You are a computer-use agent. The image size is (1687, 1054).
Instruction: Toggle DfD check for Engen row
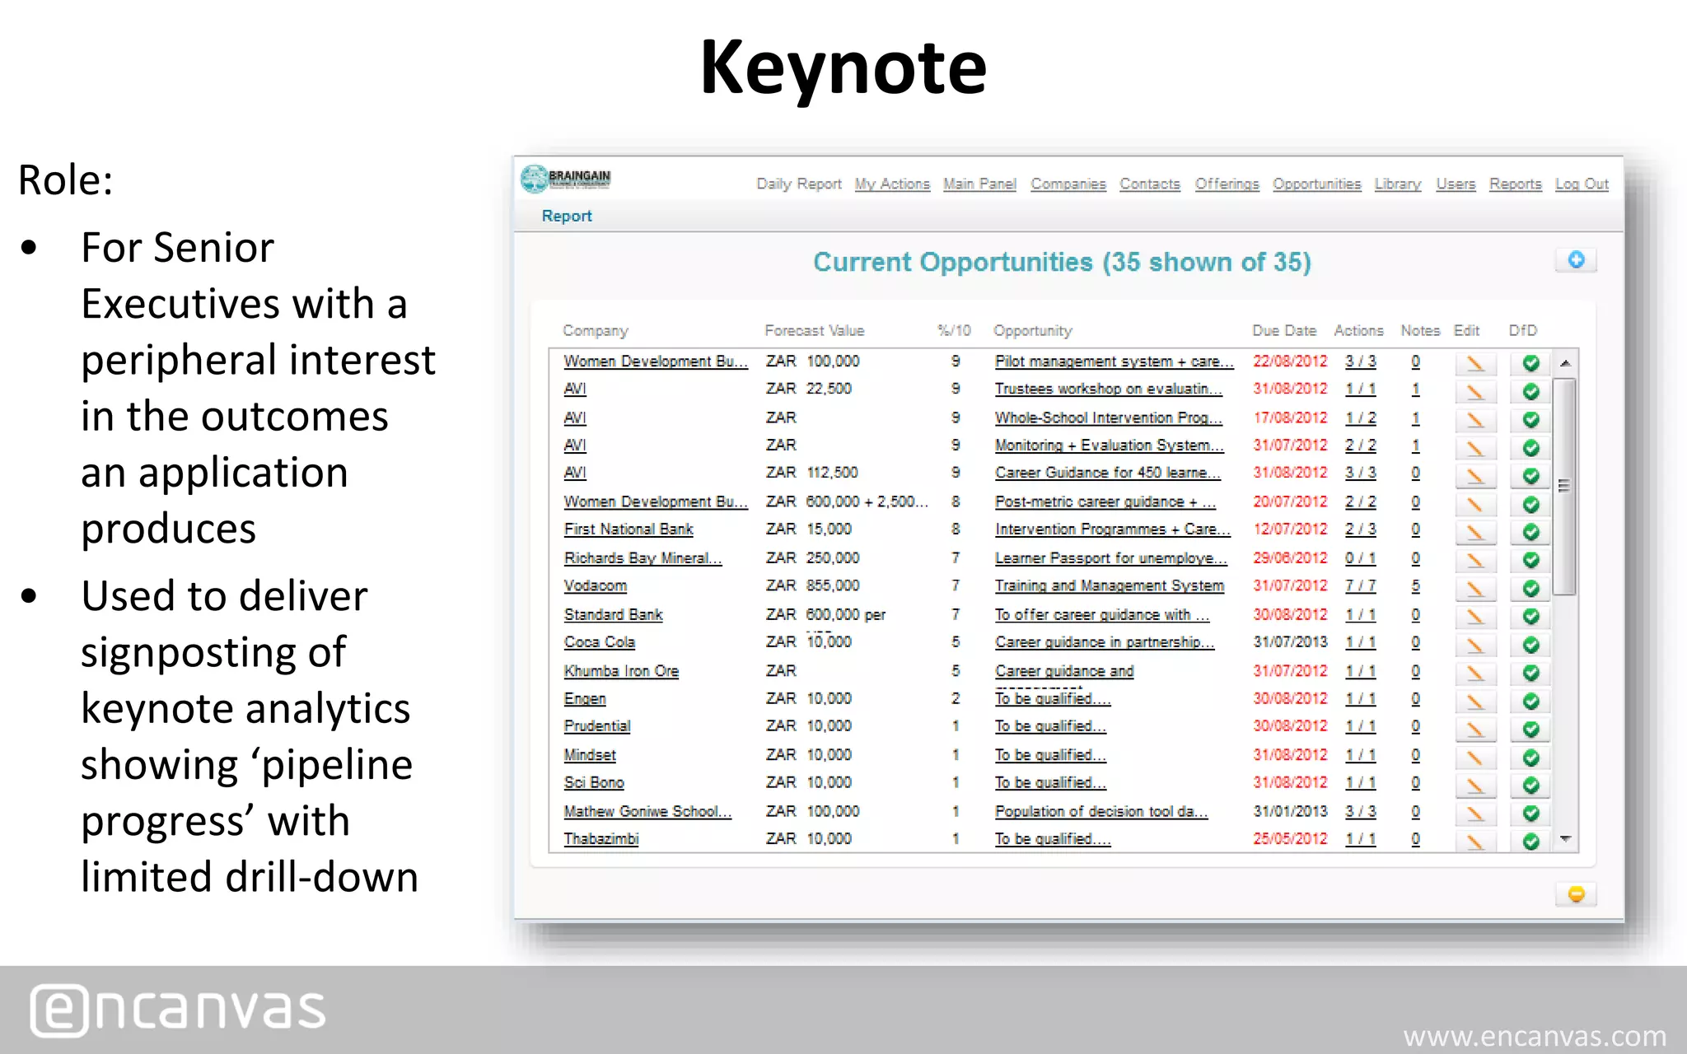[1530, 702]
